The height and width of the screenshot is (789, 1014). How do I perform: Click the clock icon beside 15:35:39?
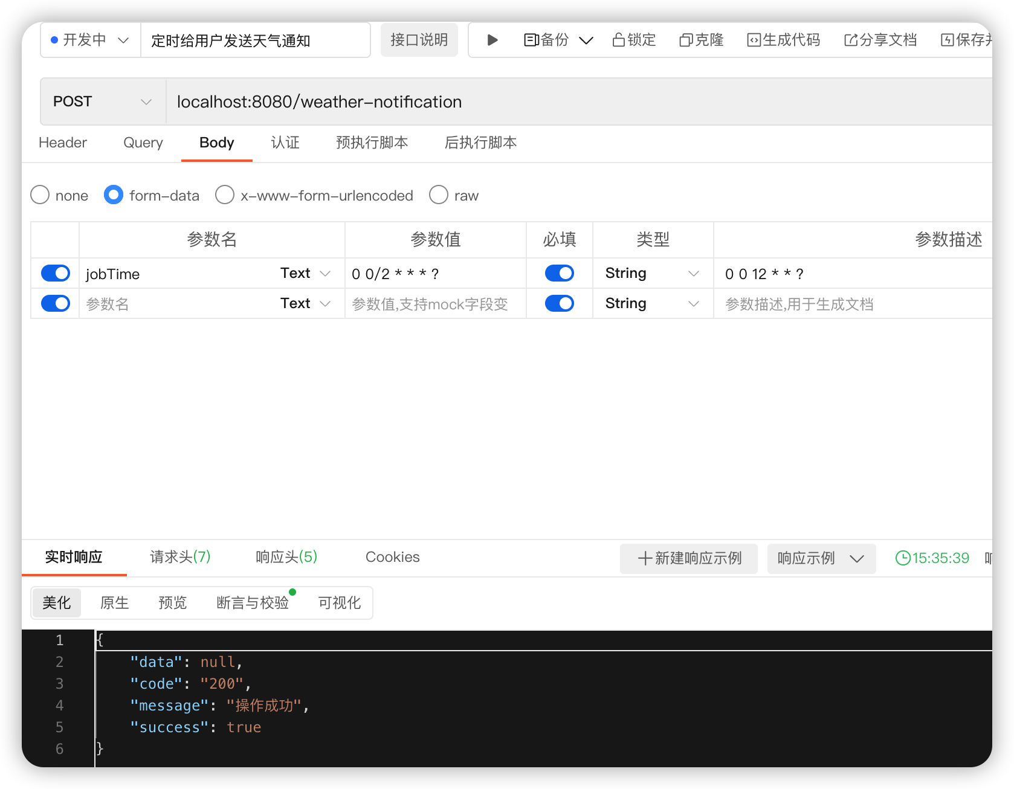(x=902, y=558)
